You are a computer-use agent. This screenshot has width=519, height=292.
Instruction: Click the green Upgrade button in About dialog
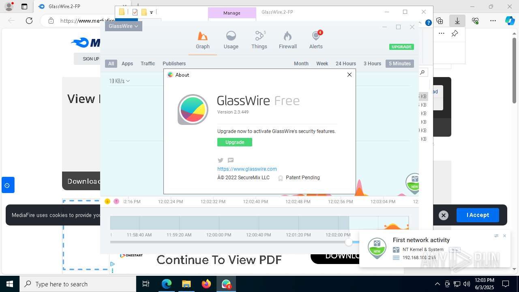pos(235,142)
